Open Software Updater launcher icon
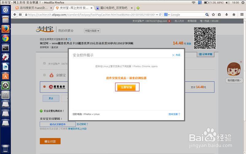Screen dimensions: 246x154 coord(6,85)
